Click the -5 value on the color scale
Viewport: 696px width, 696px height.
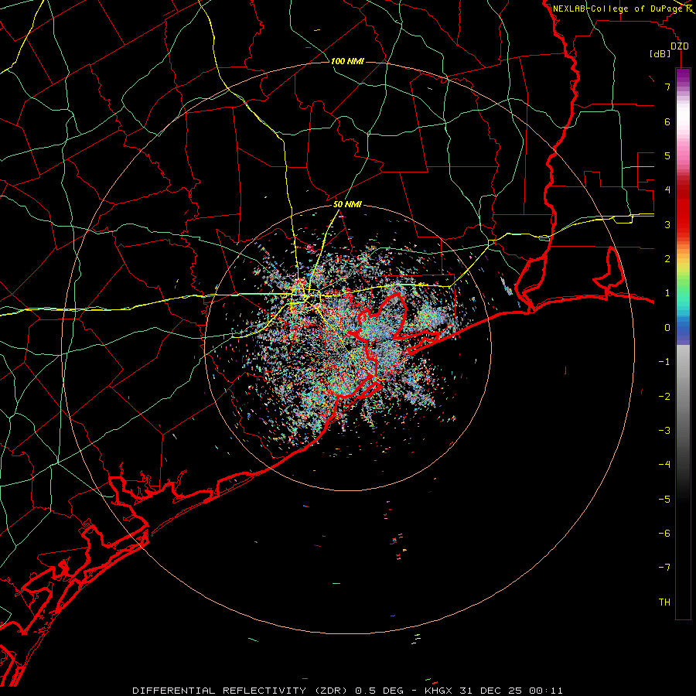664,500
